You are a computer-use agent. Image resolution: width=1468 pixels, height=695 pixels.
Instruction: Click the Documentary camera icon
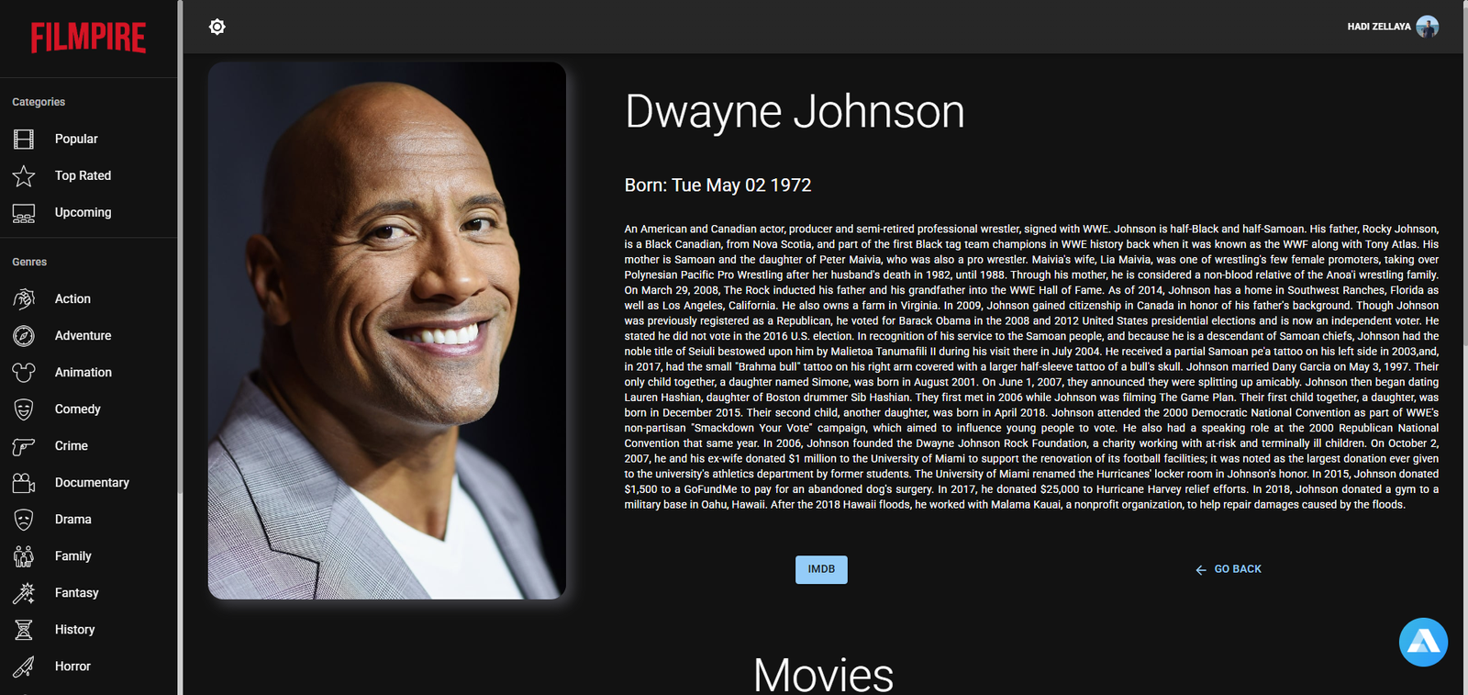[x=24, y=483]
